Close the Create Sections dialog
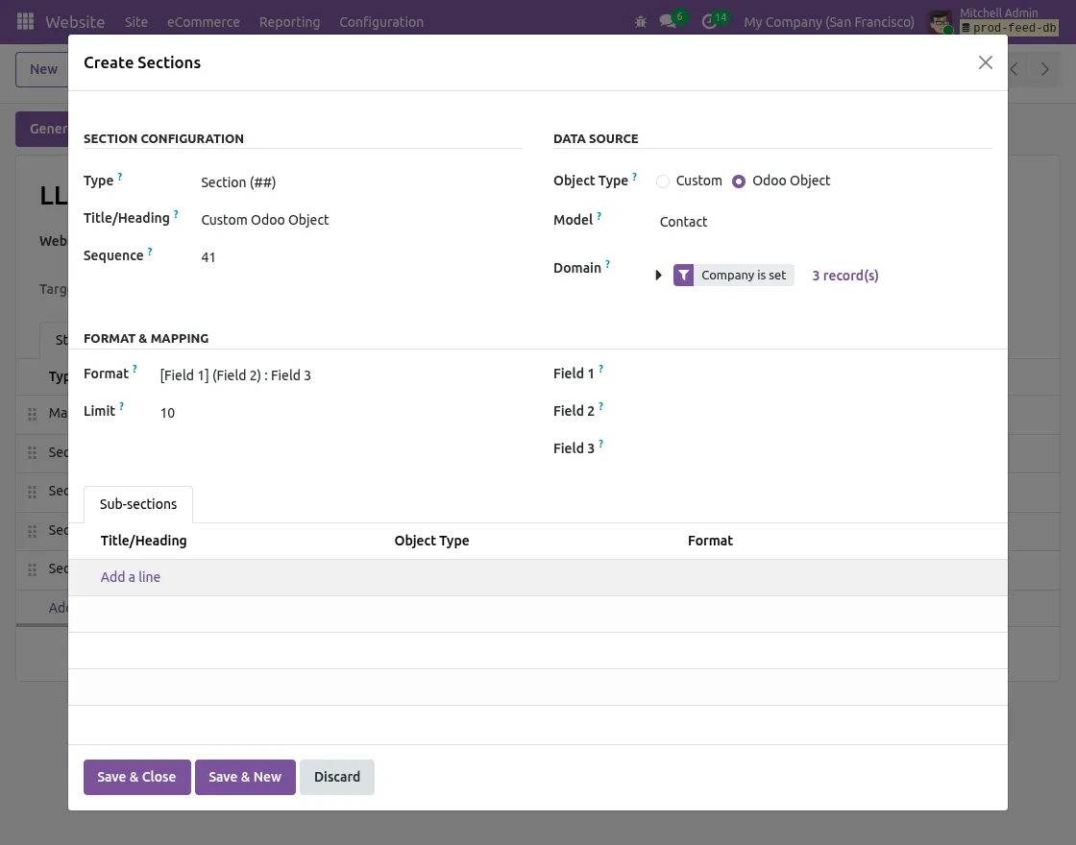The image size is (1076, 845). click(x=986, y=62)
